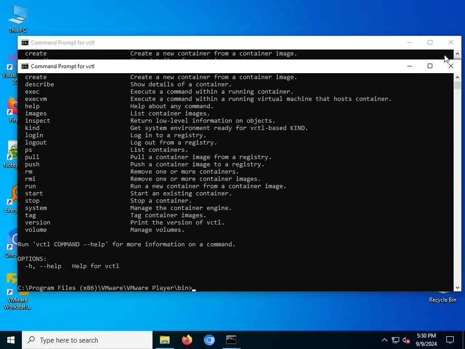
Task: Click the 'start' command text
Action: [x=34, y=194]
